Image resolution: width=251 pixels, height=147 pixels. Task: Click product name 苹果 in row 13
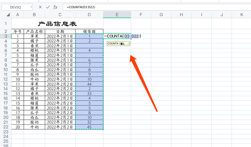pyautogui.click(x=34, y=84)
